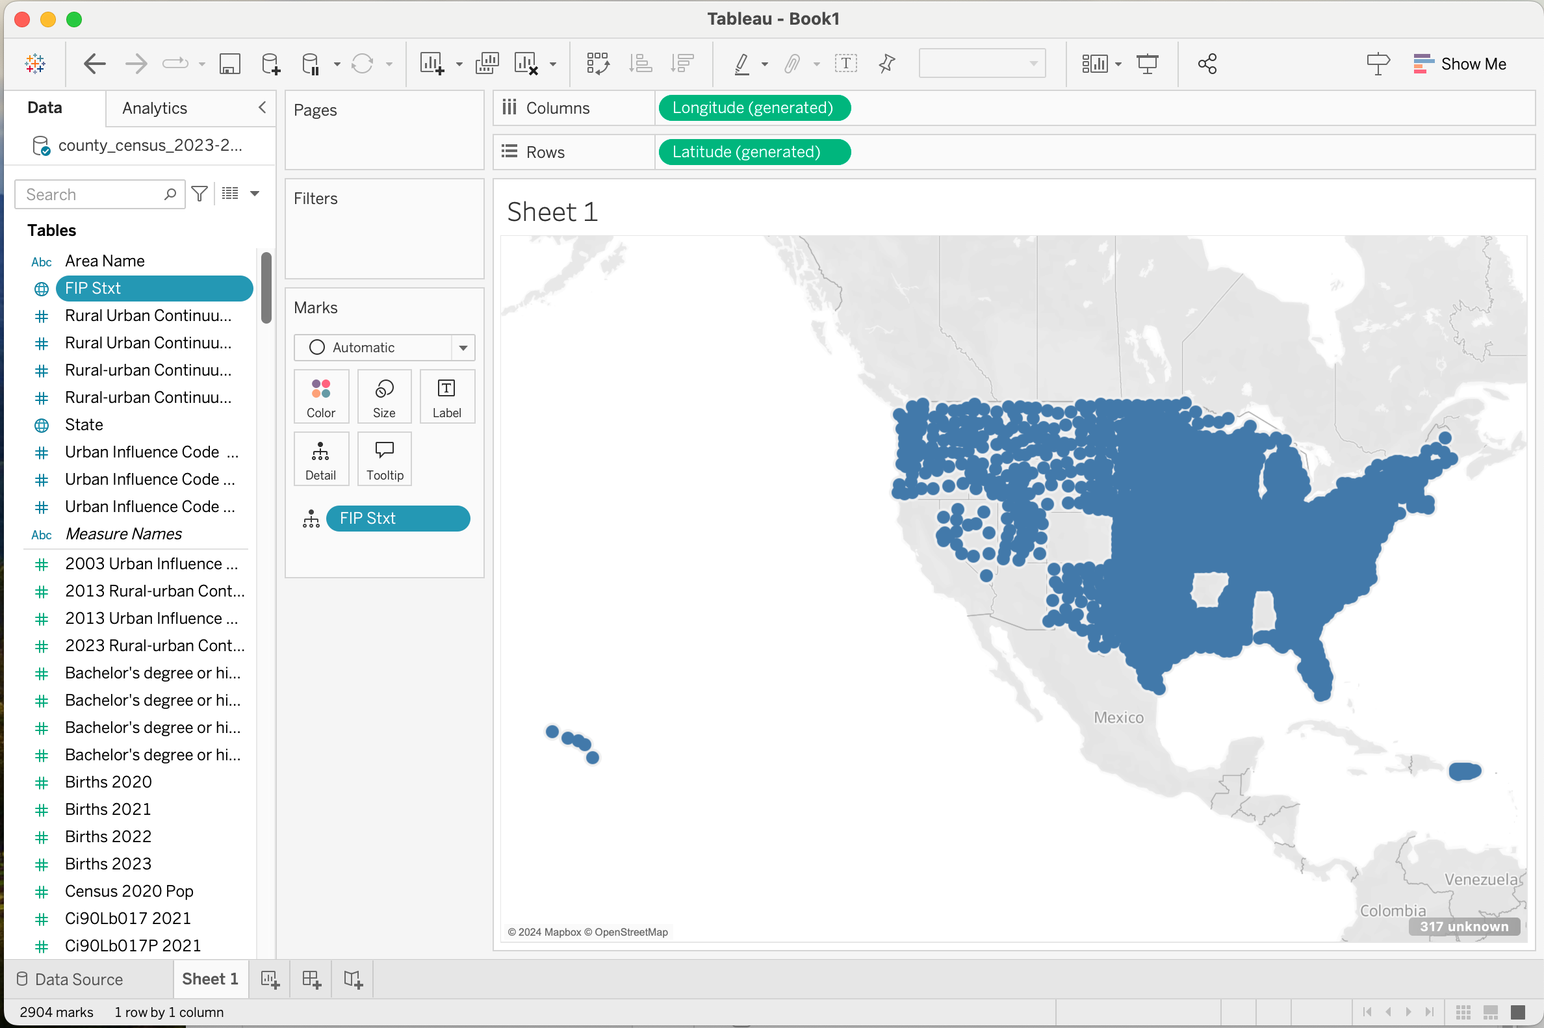The image size is (1544, 1028).
Task: Open the Marks type Automatic dropdown
Action: coord(384,348)
